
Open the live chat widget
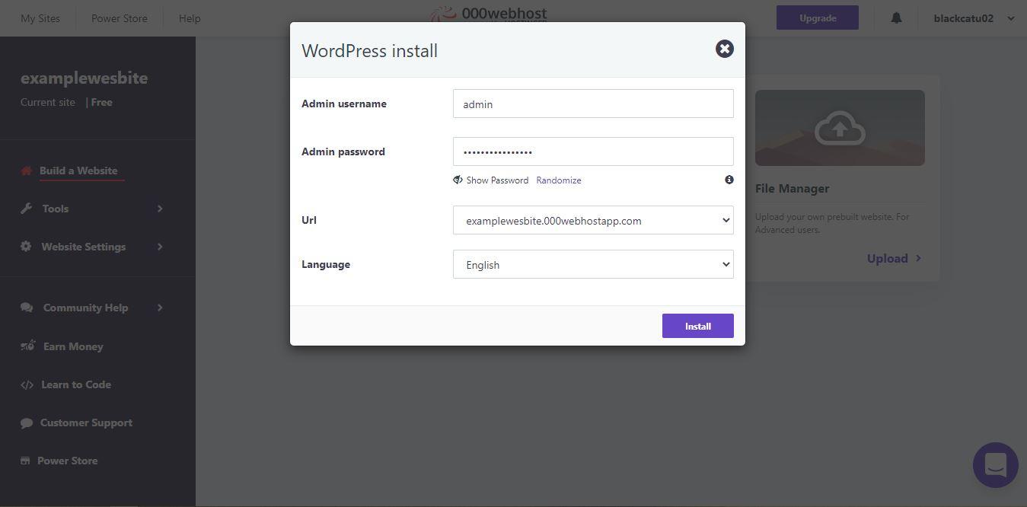(x=995, y=464)
